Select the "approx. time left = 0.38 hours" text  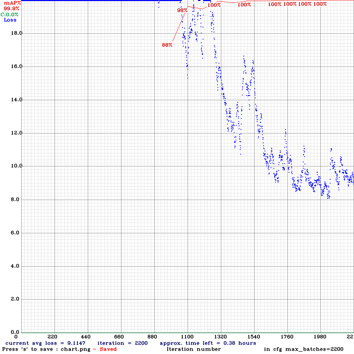[x=208, y=343]
